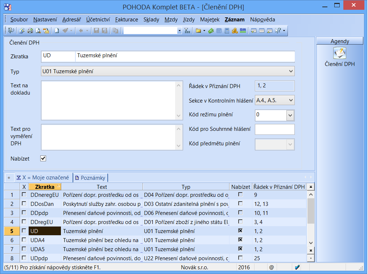Screen dimensions: 368x274
Task: Click the Typ column header
Action: click(x=186, y=187)
